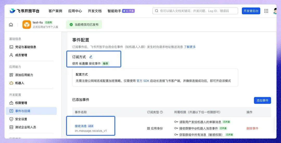Click im.message.receive_v1 event identifier
The width and height of the screenshot is (281, 143).
(91, 131)
